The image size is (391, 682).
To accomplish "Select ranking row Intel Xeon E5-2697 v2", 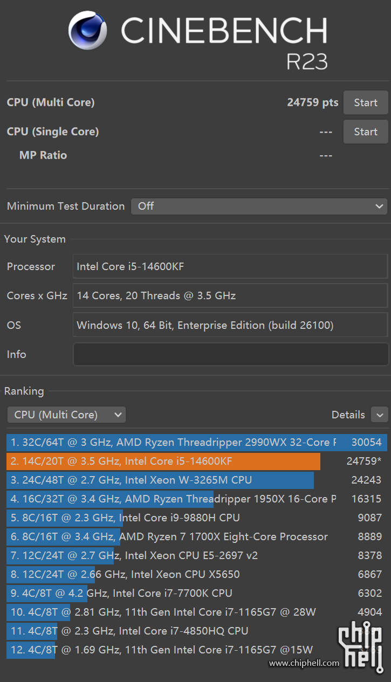I will pyautogui.click(x=197, y=556).
